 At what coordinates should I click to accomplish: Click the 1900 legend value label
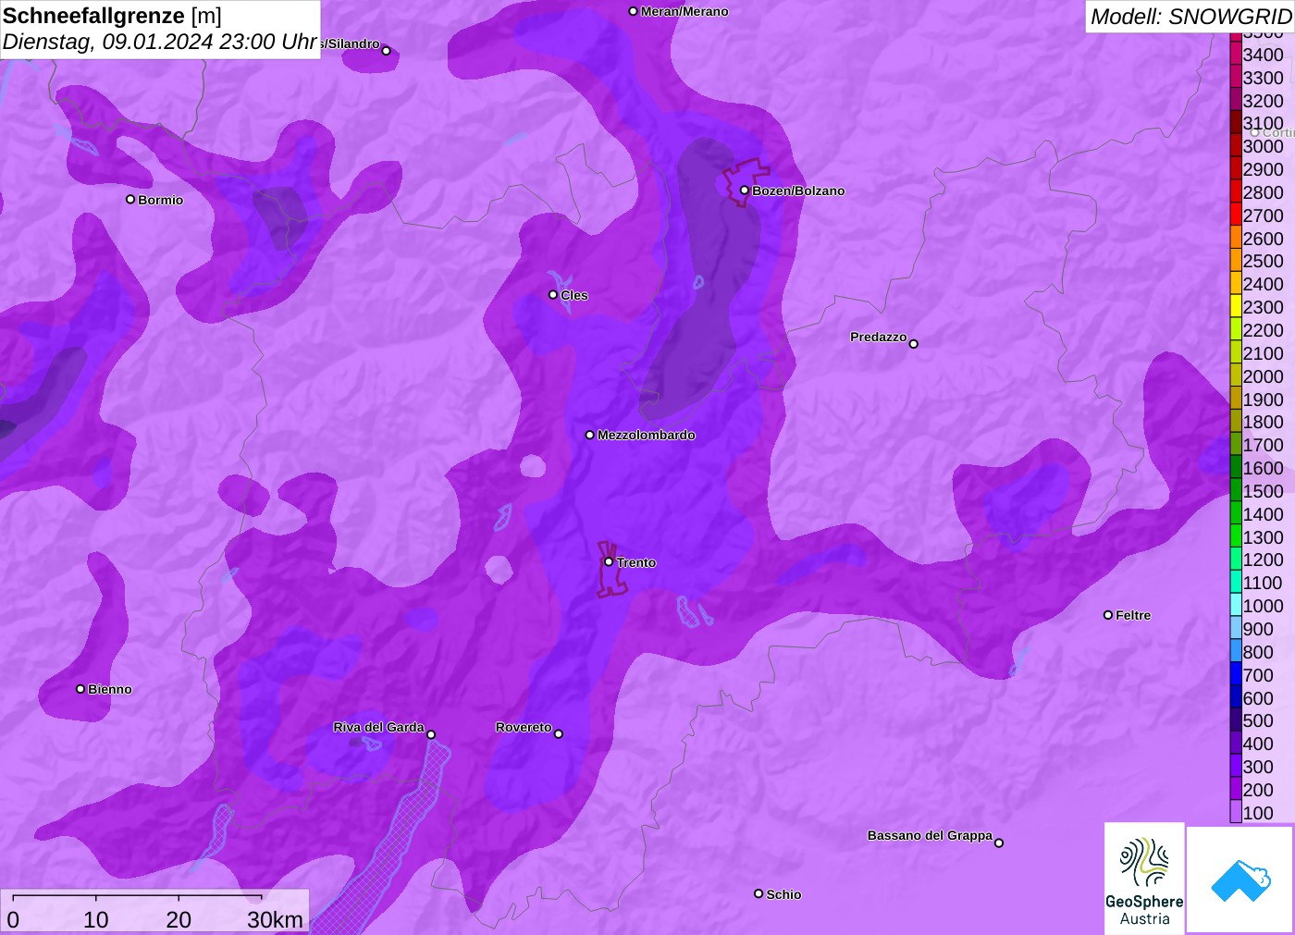pos(1263,400)
